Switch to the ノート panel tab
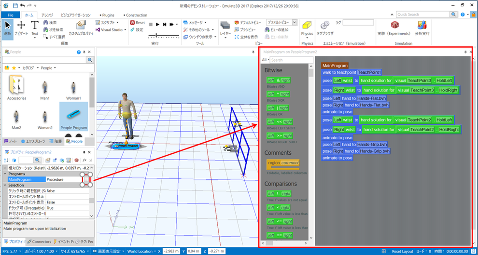The width and height of the screenshot is (478, 255). click(11, 141)
